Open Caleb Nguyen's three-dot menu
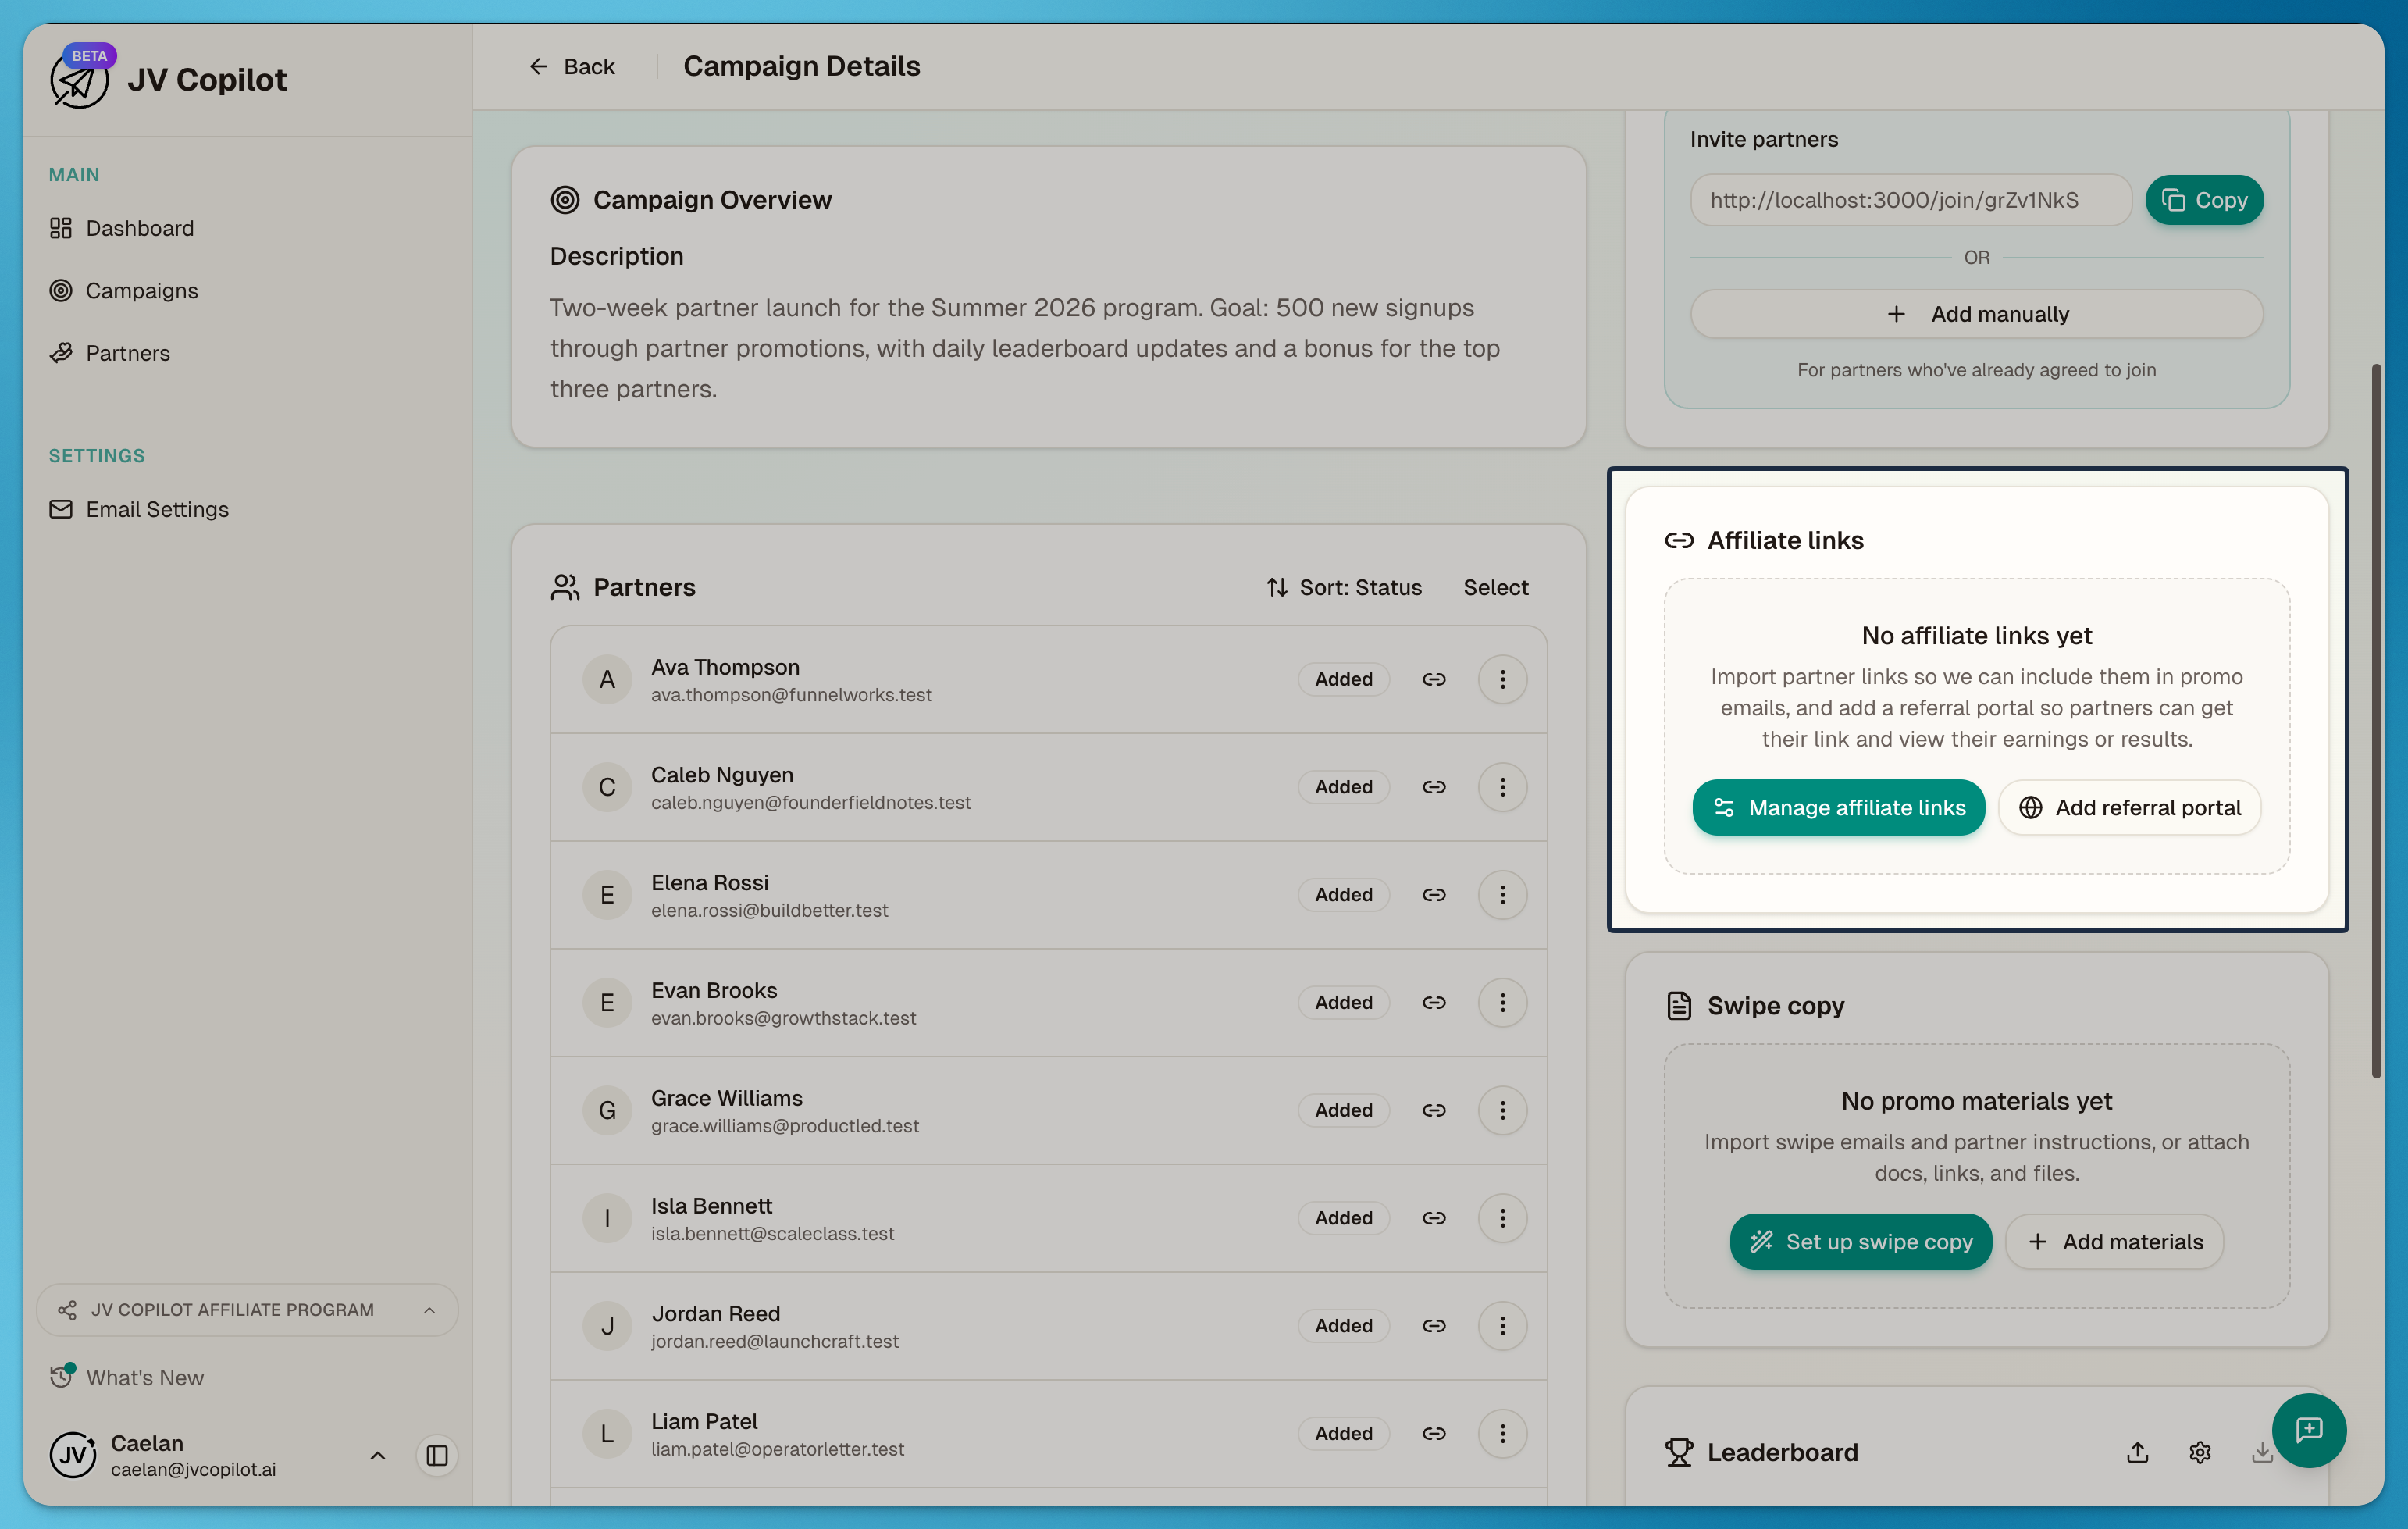This screenshot has height=1529, width=2408. tap(1502, 787)
